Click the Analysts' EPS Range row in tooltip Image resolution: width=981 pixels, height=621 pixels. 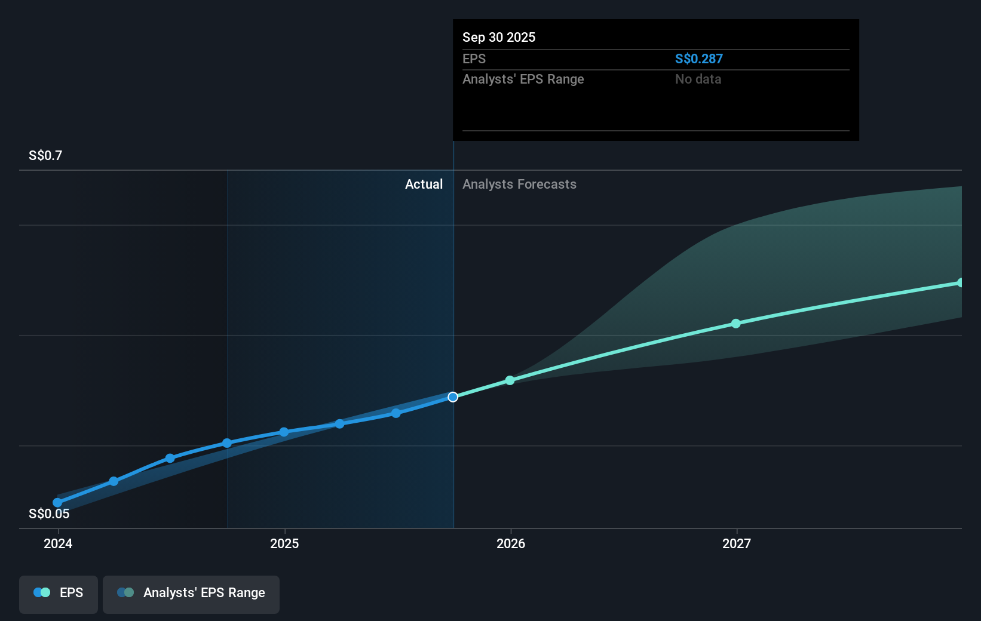(523, 79)
